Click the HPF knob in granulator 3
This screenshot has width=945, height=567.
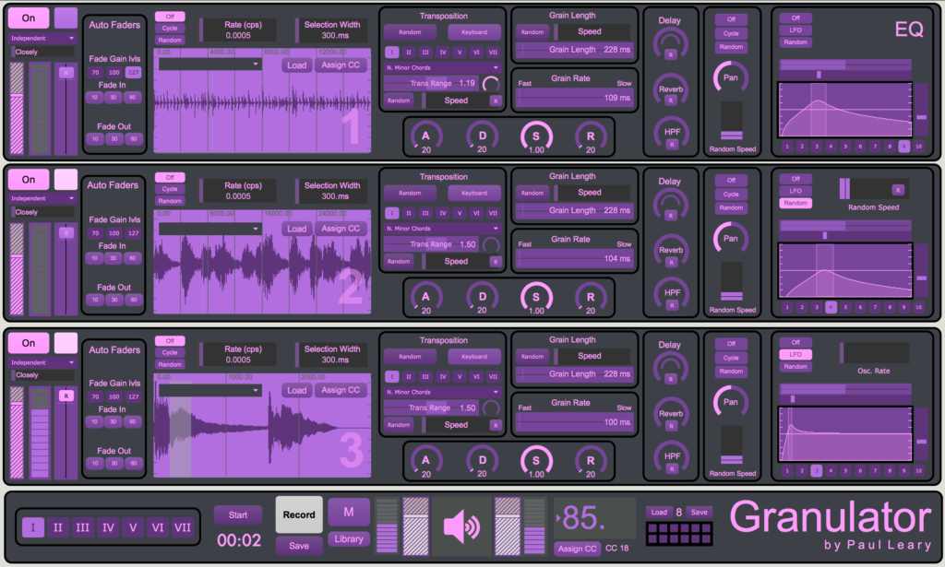pyautogui.click(x=672, y=457)
